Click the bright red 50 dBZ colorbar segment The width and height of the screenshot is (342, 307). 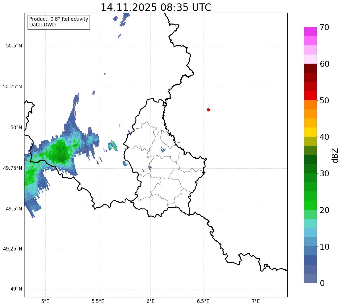[310, 95]
